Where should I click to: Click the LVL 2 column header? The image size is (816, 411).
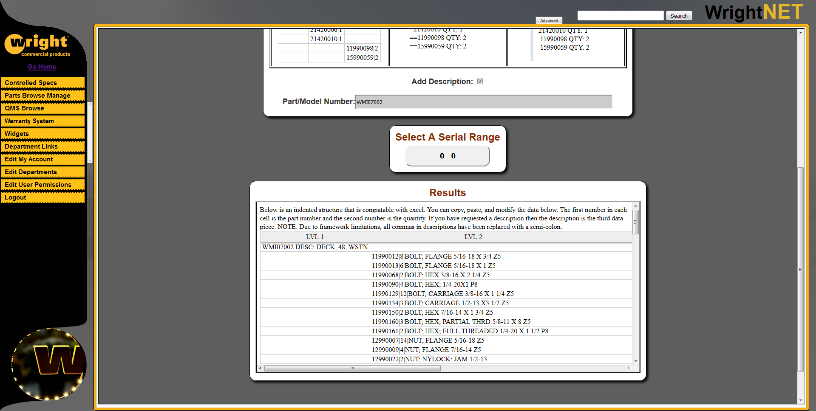(473, 237)
